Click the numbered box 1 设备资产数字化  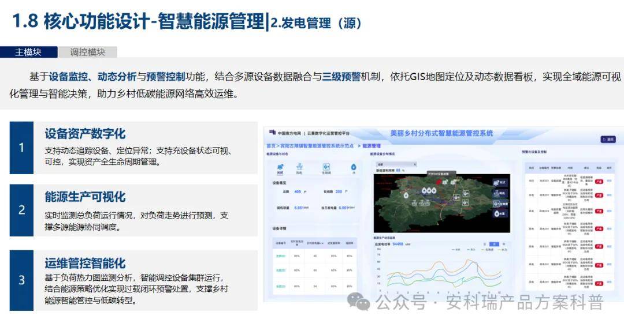pyautogui.click(x=21, y=148)
